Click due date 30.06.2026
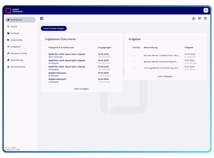 point(190,54)
